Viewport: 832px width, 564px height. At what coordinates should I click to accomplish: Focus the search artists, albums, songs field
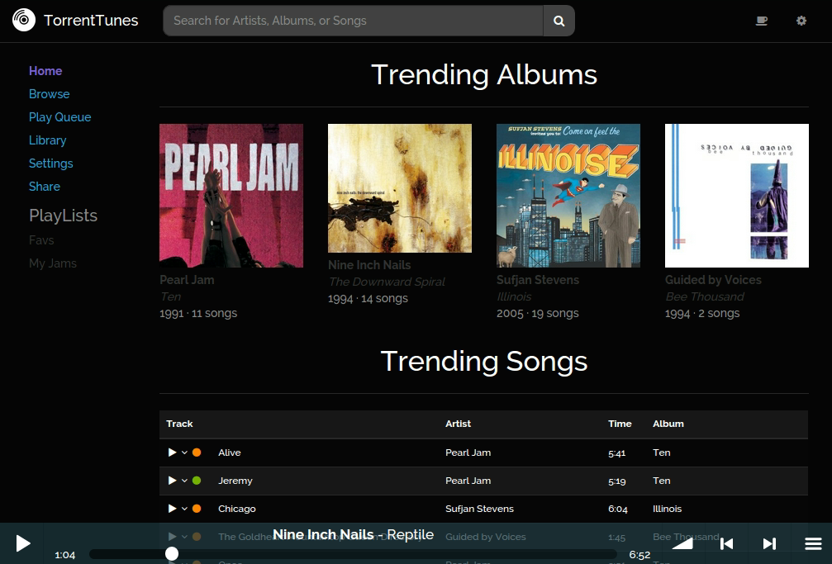[x=353, y=21]
